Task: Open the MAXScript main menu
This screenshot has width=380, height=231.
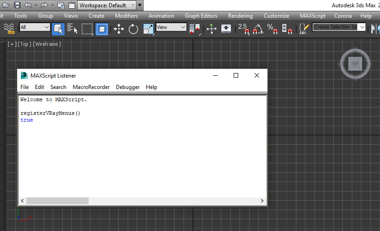Action: coord(313,16)
